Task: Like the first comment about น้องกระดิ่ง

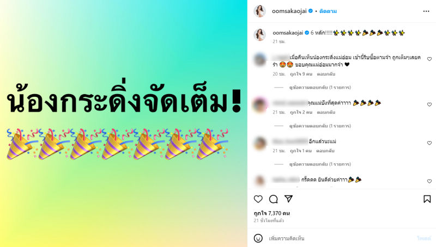Action: [429, 59]
